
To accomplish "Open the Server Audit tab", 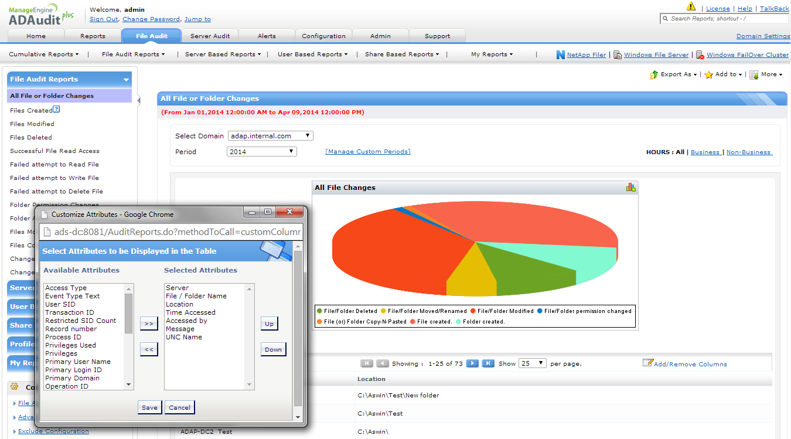I will pos(210,36).
